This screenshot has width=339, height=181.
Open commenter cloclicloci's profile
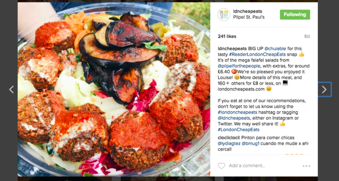click(x=229, y=138)
